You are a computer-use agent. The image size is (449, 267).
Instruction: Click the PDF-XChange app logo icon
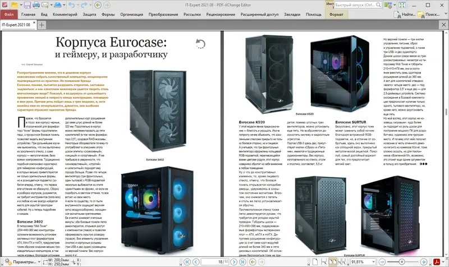pyautogui.click(x=4, y=5)
